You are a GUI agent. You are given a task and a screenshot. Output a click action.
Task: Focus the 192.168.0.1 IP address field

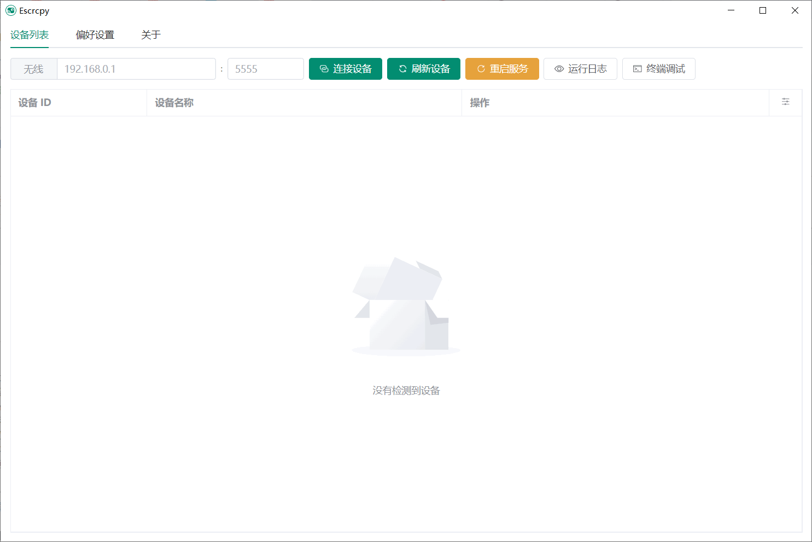point(136,69)
